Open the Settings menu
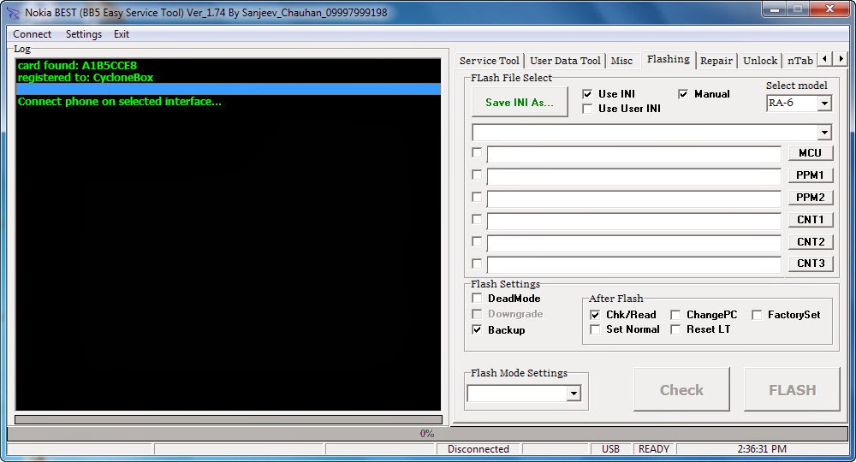Viewport: 856px width, 462px height. point(84,34)
